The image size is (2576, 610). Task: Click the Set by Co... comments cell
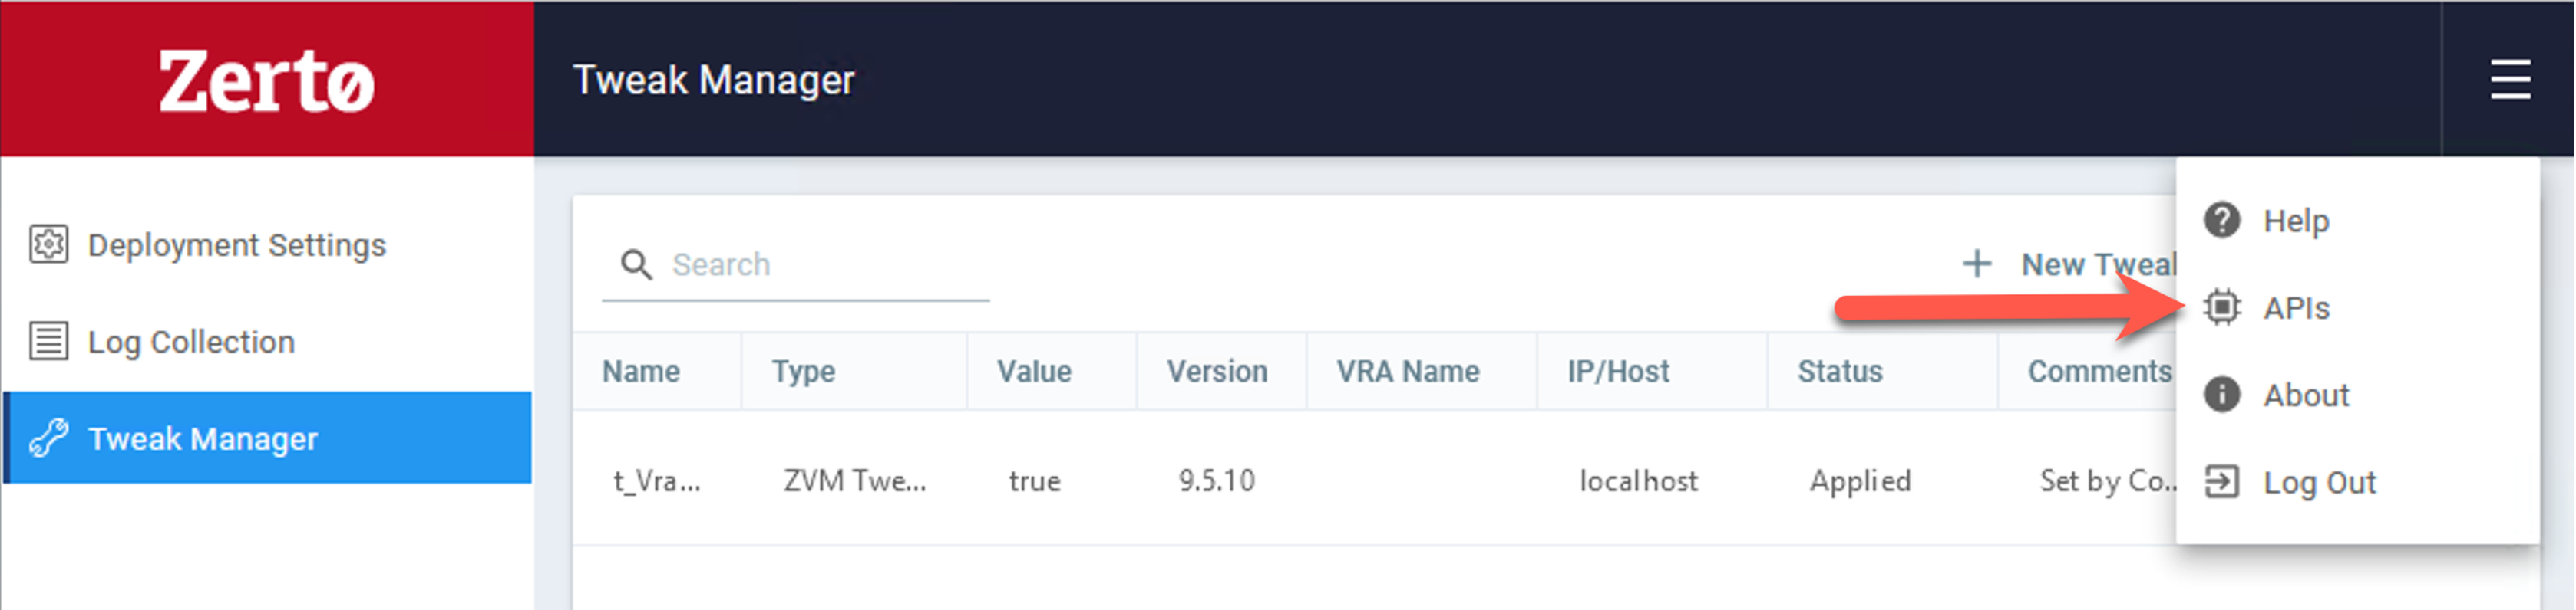(x=2107, y=480)
